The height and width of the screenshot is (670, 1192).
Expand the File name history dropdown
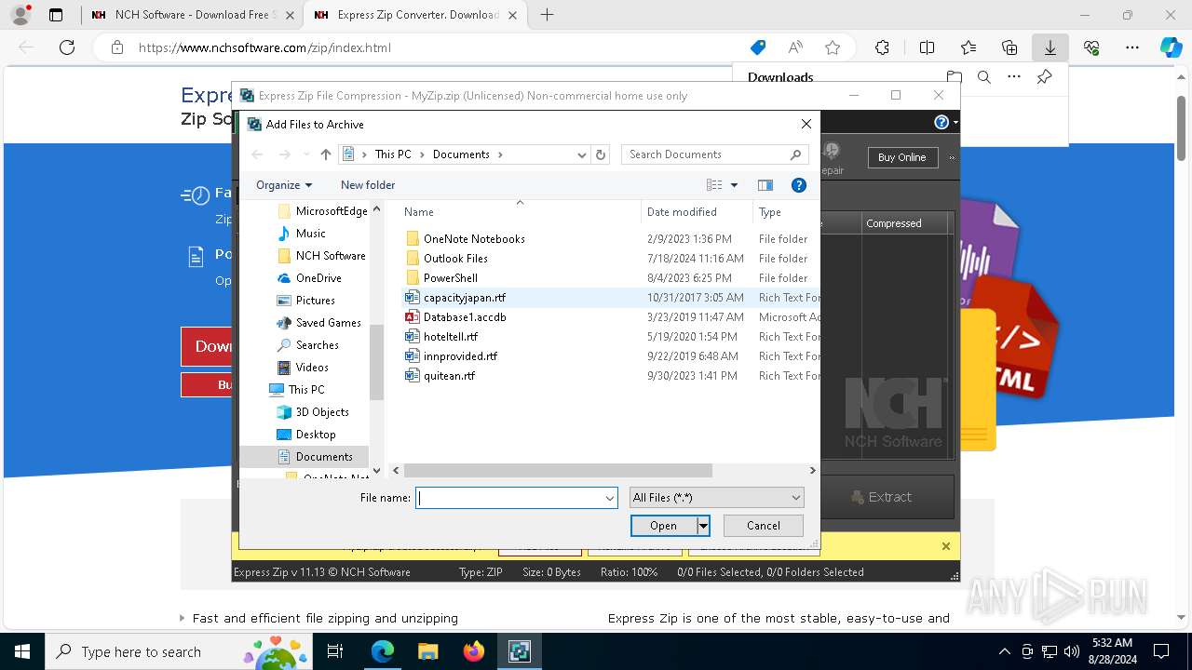pyautogui.click(x=610, y=498)
